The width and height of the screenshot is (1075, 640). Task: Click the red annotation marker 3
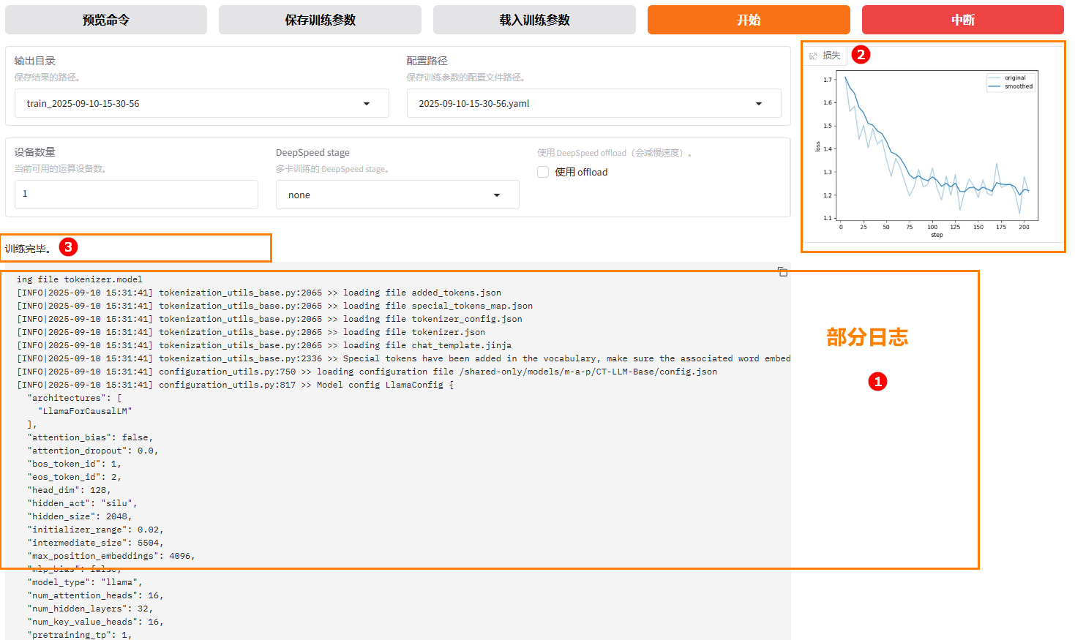click(68, 247)
